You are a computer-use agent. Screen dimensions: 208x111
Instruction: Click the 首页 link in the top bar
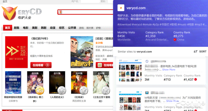click(x=5, y=1)
